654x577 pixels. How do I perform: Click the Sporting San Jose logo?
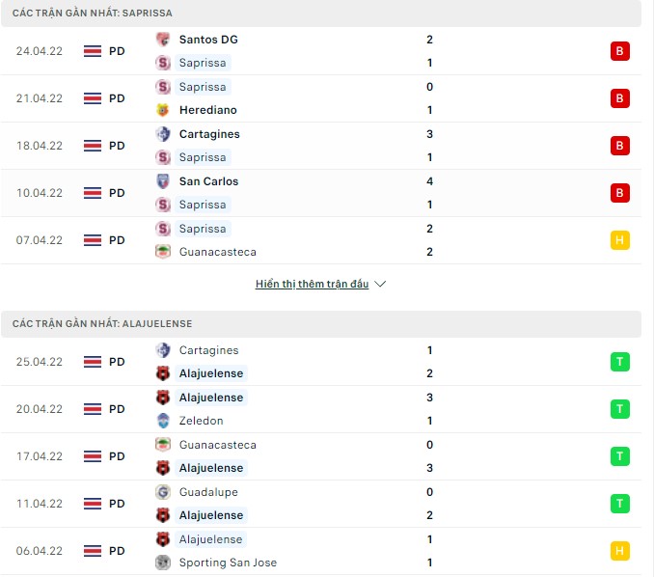163,563
